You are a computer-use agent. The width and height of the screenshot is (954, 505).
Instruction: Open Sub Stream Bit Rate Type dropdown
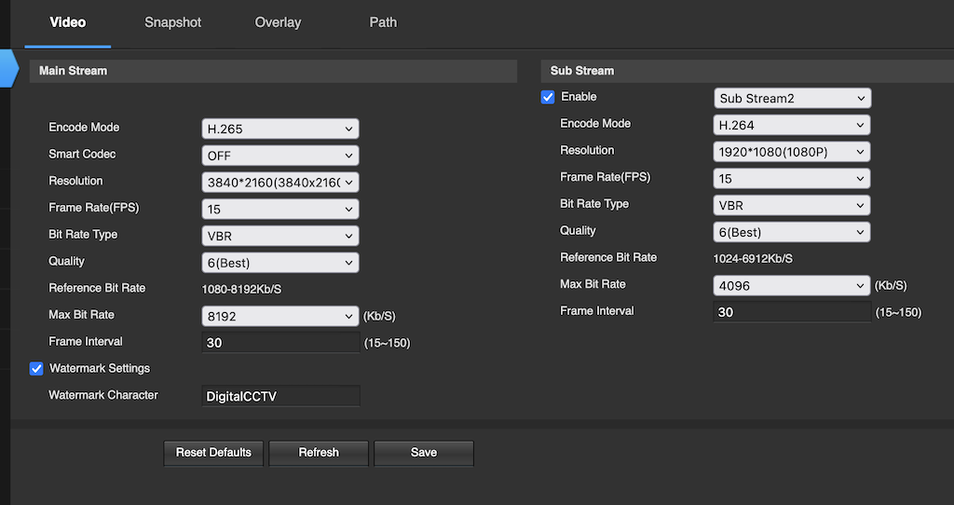pyautogui.click(x=792, y=206)
